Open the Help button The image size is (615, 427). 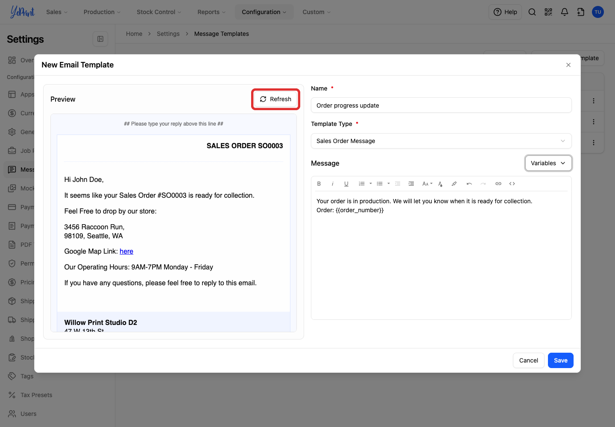(505, 12)
